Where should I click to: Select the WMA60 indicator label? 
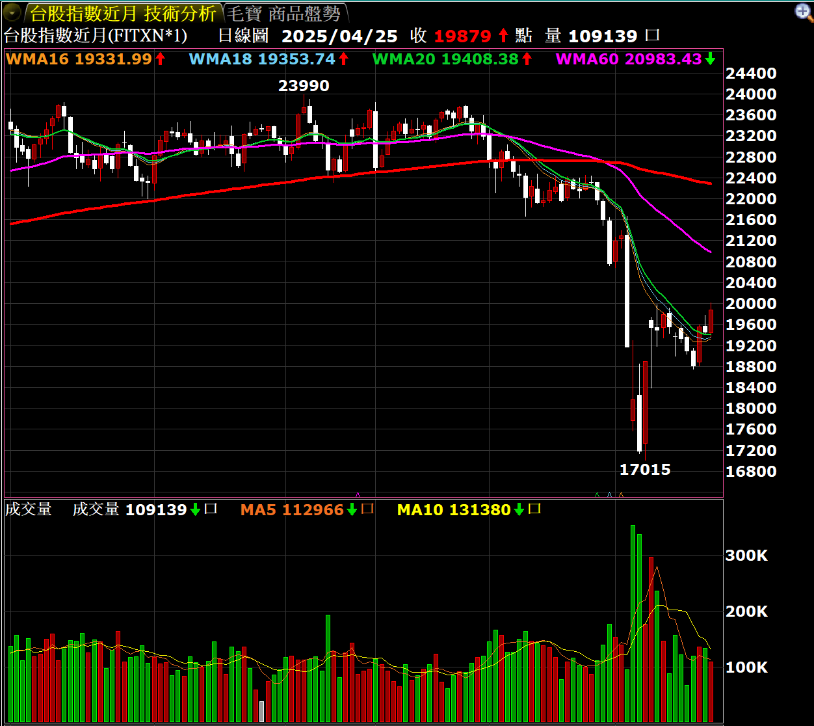588,59
